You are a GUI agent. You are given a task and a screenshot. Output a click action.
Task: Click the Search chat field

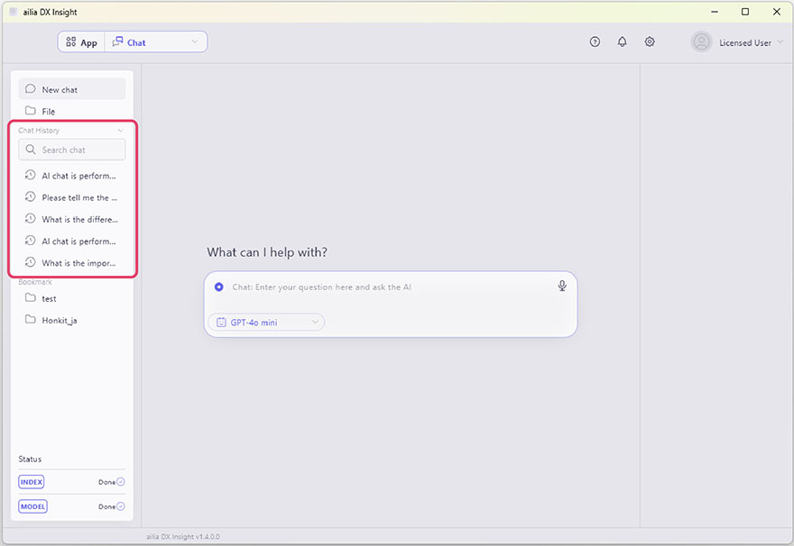click(72, 150)
